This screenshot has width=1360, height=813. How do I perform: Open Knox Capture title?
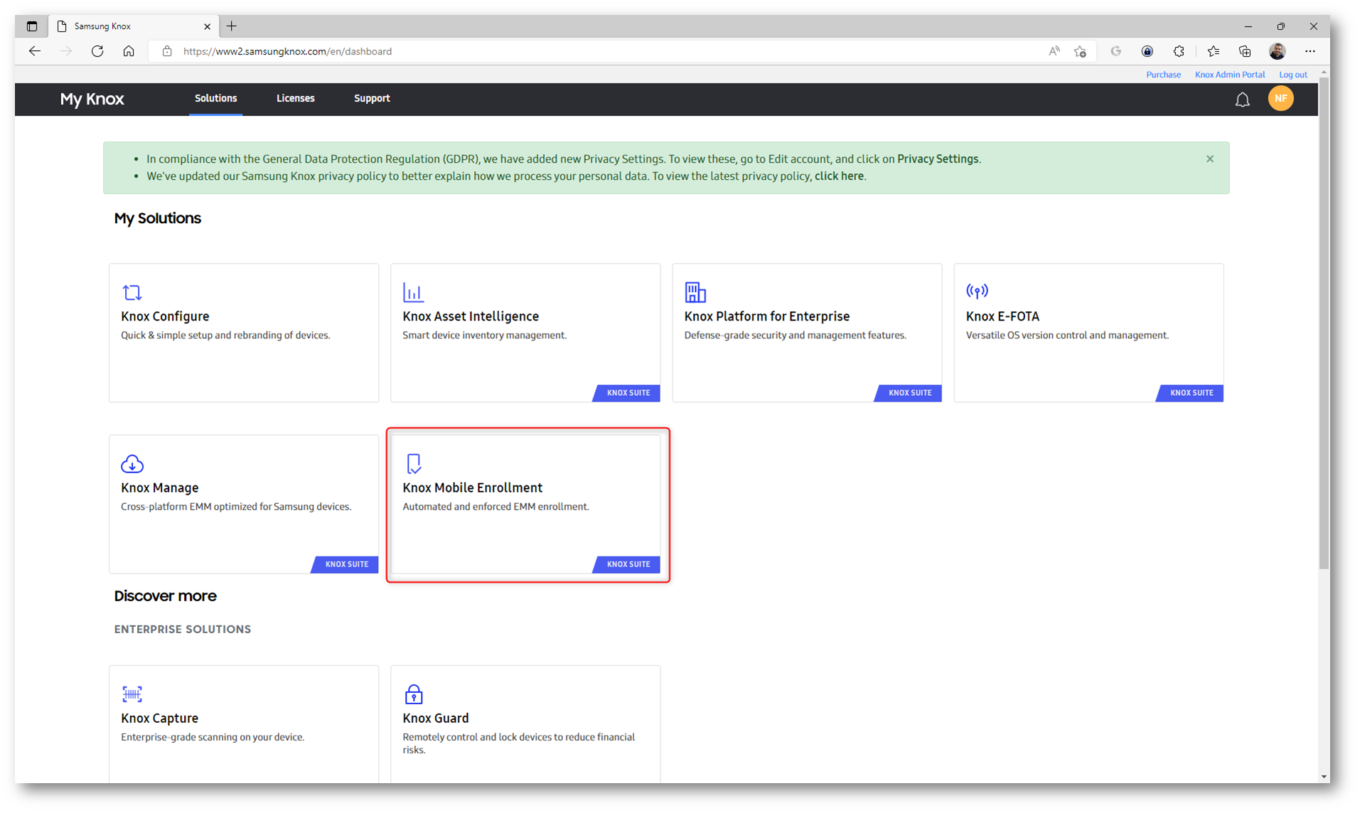[159, 718]
